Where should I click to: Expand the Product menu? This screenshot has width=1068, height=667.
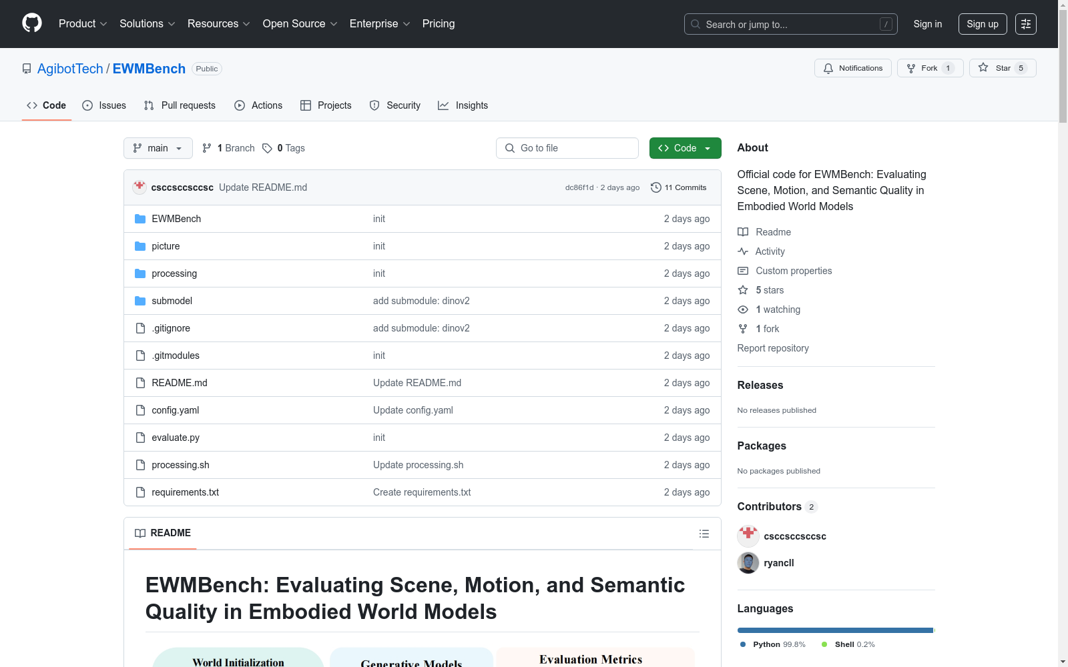(83, 24)
